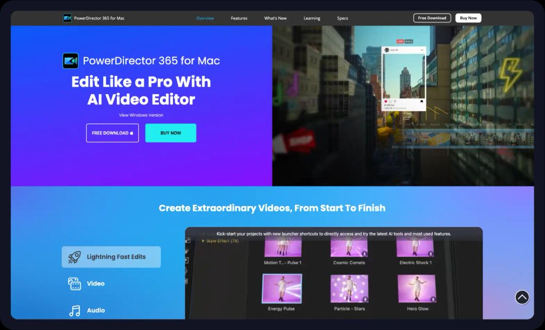Click the PowerDirector logo in the top navigation bar

click(x=68, y=18)
